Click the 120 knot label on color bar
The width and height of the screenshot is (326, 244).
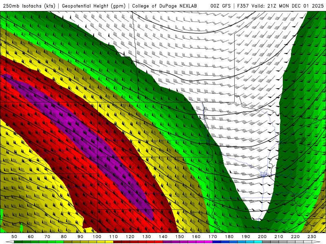(x=130, y=237)
